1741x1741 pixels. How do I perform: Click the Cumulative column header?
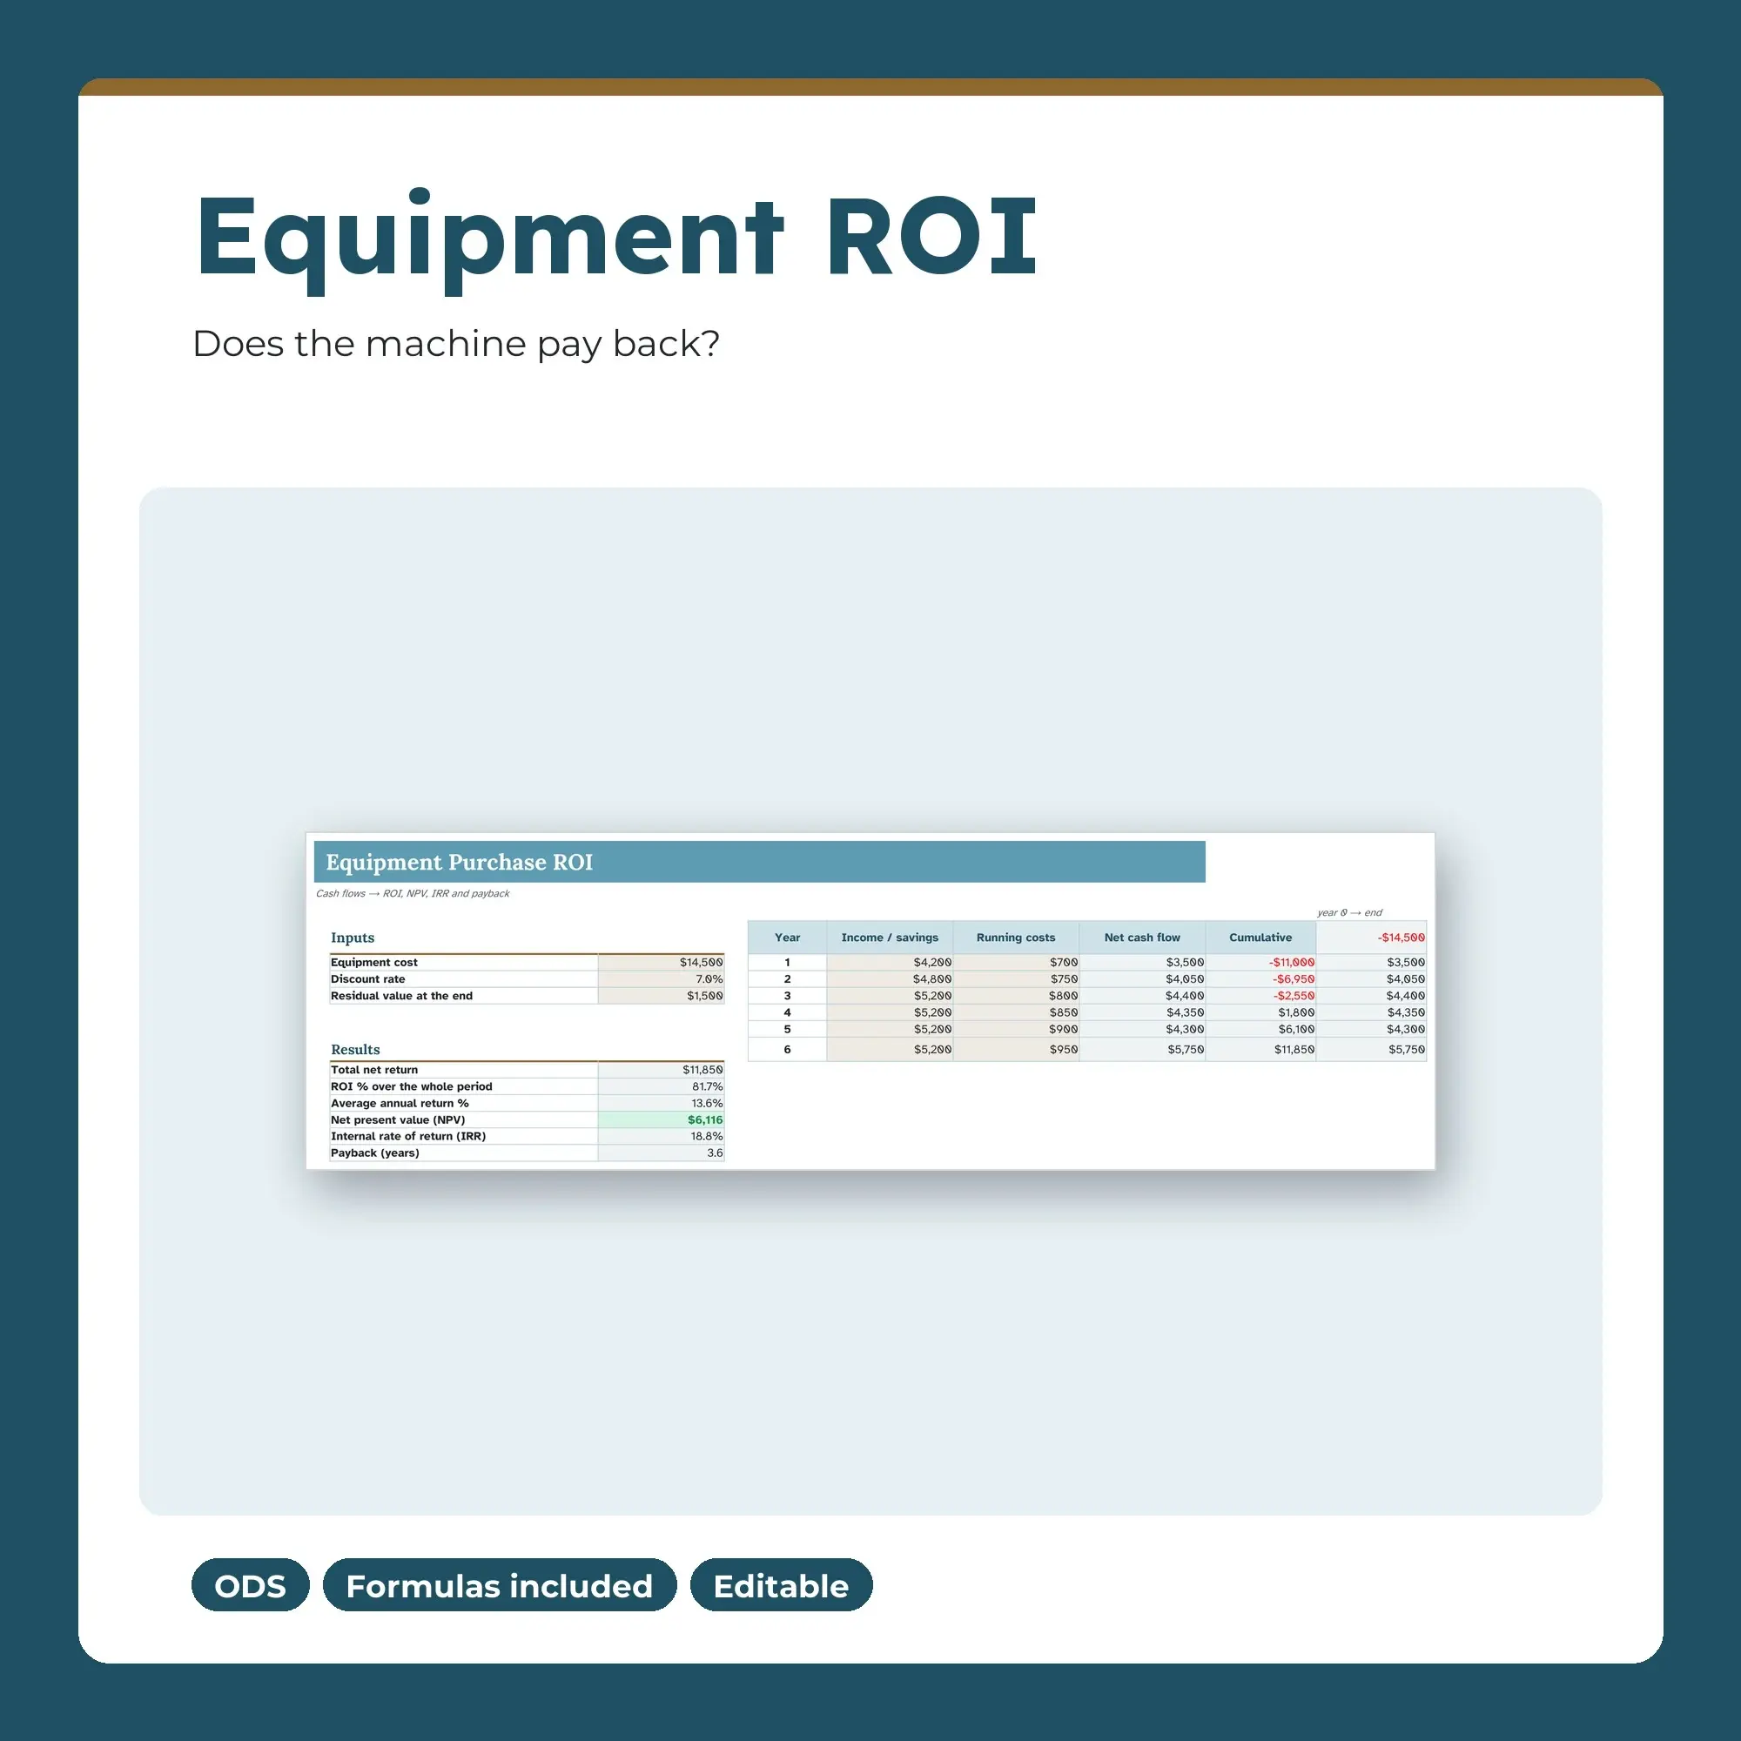click(1260, 938)
